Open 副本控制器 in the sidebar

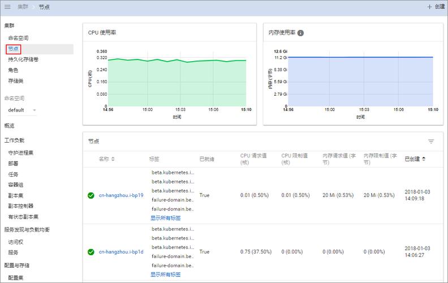[x=20, y=206]
